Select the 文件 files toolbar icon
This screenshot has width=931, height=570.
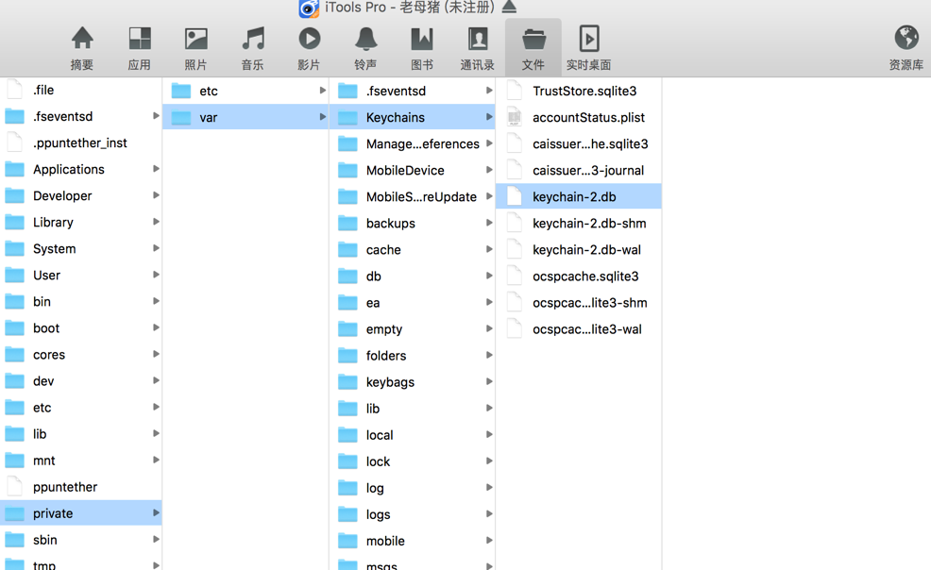coord(533,48)
